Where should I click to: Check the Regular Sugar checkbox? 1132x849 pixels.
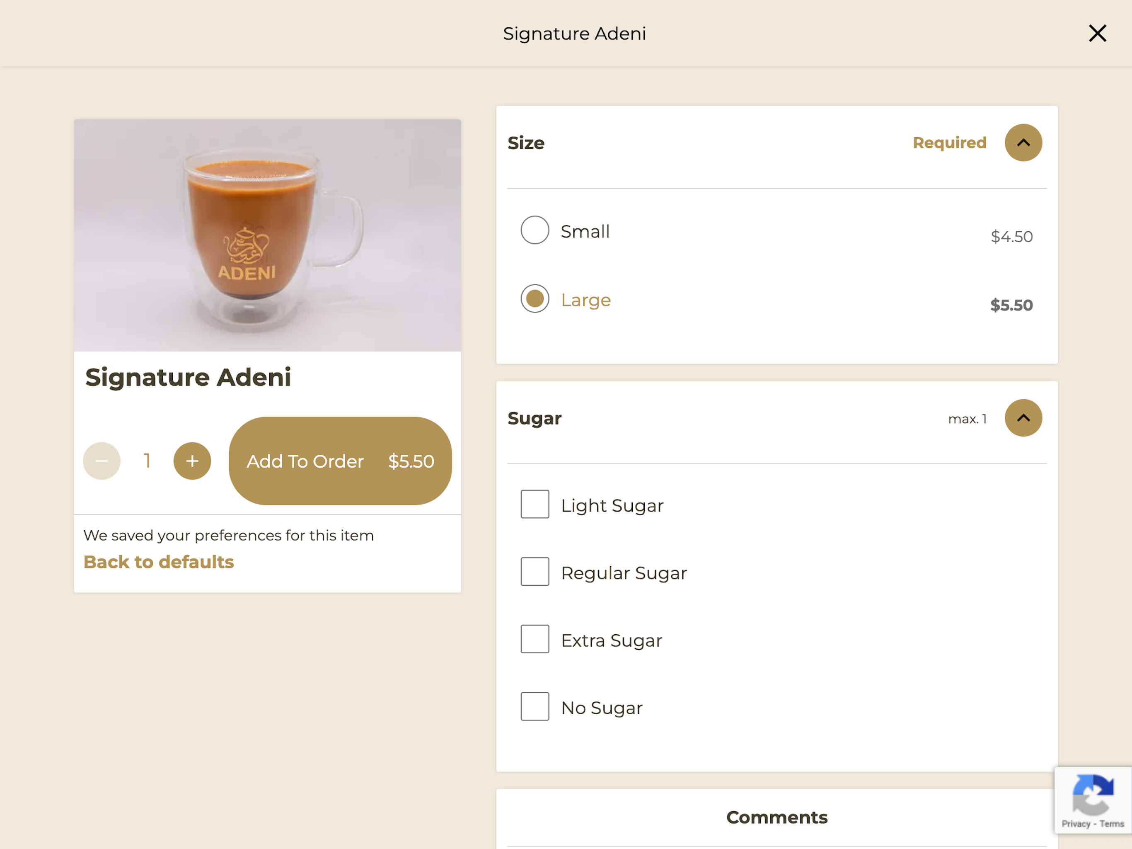(x=535, y=572)
